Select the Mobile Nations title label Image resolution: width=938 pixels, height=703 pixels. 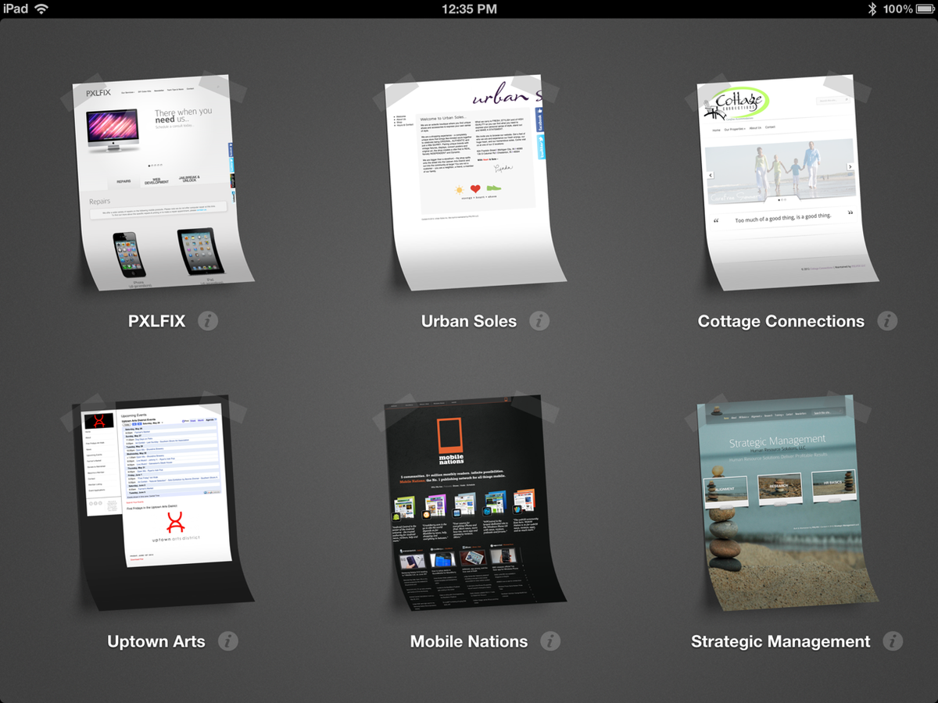(x=469, y=642)
